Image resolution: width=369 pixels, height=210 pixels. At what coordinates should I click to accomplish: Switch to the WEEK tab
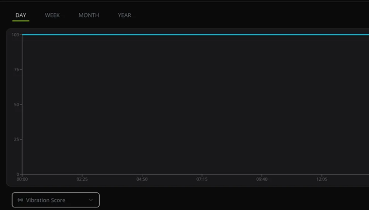(x=52, y=15)
